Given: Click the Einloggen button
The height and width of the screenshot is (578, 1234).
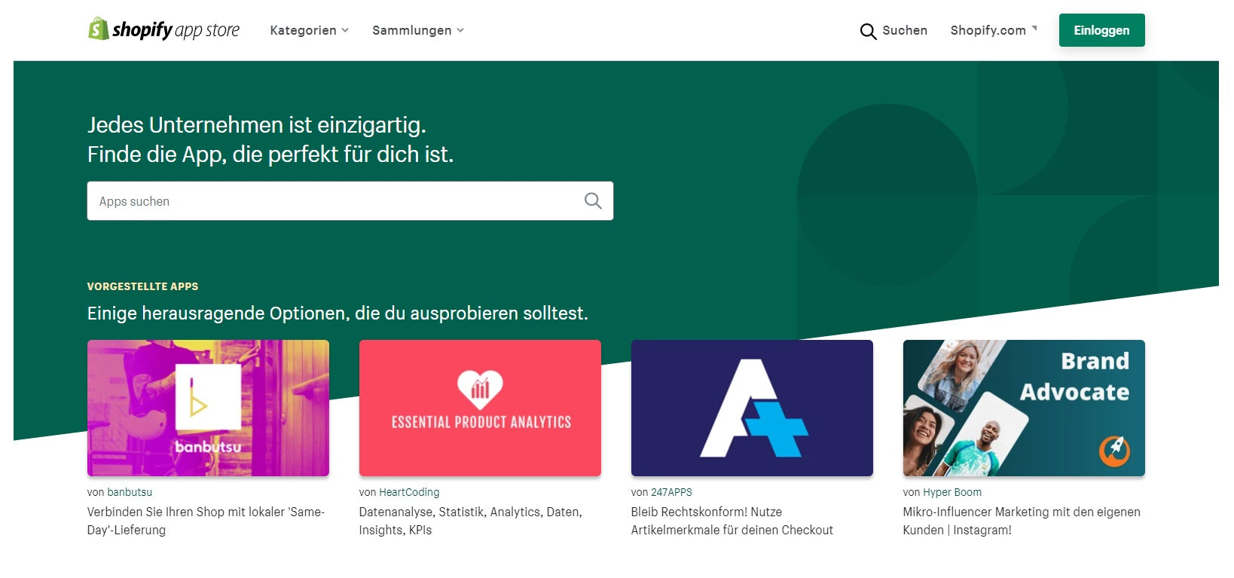Looking at the screenshot, I should tap(1101, 30).
